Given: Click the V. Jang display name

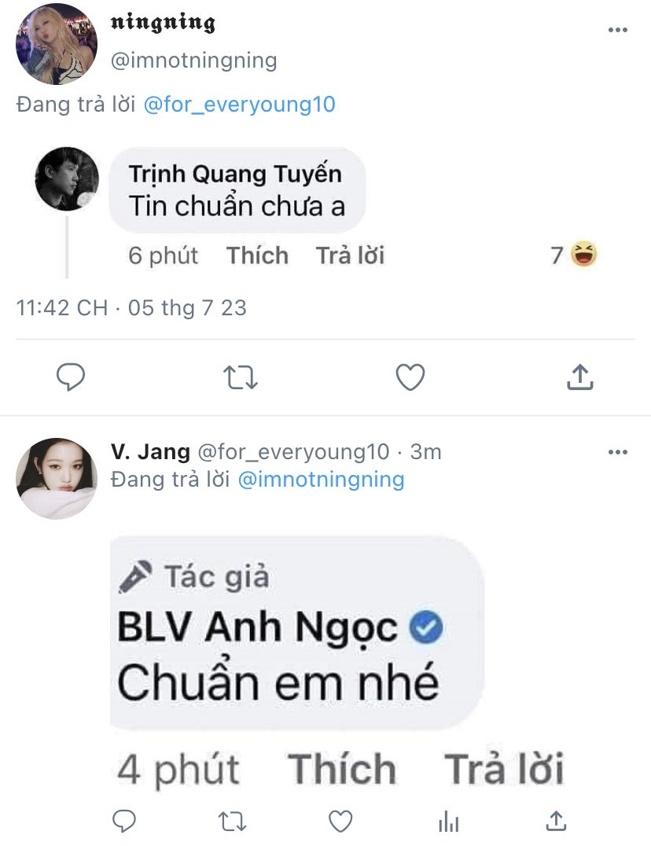Looking at the screenshot, I should (x=150, y=451).
